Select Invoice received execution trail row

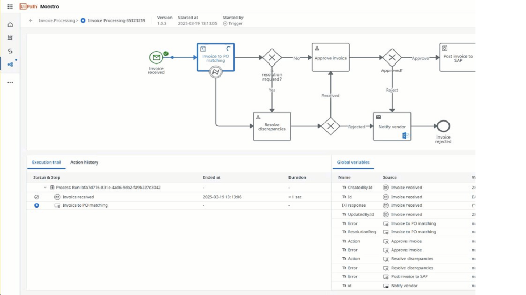point(179,197)
